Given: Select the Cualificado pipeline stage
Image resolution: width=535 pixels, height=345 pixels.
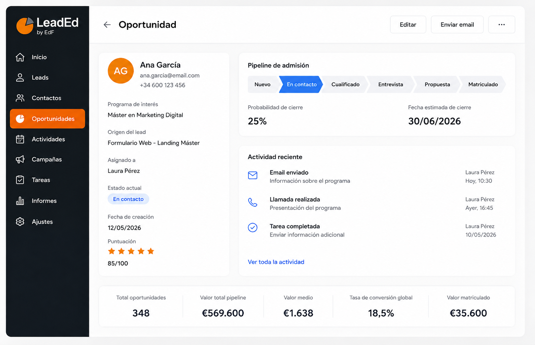Looking at the screenshot, I should pyautogui.click(x=345, y=85).
